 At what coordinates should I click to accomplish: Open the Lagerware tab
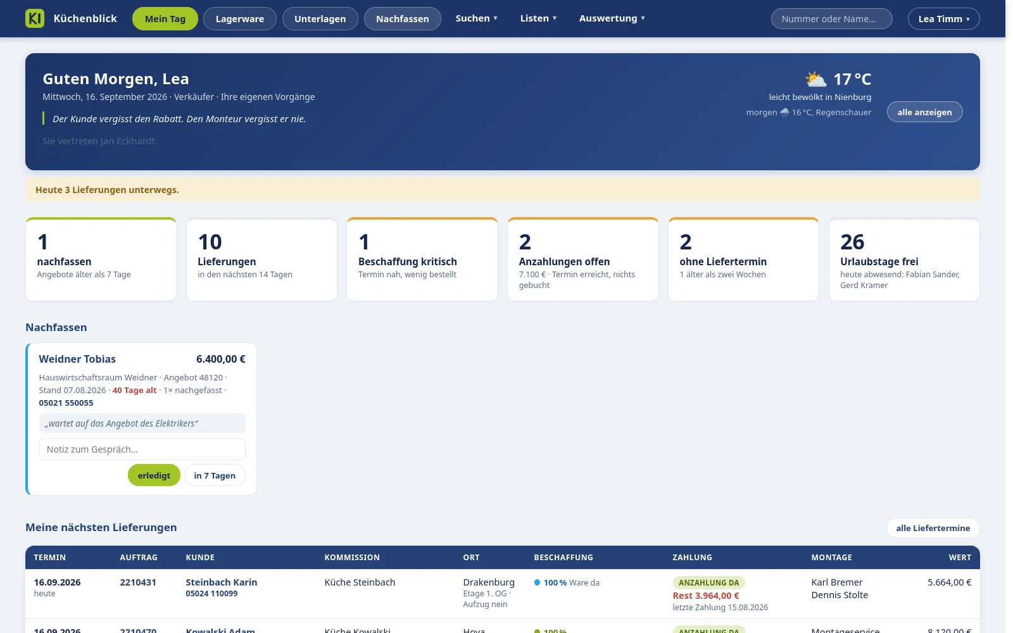point(240,19)
